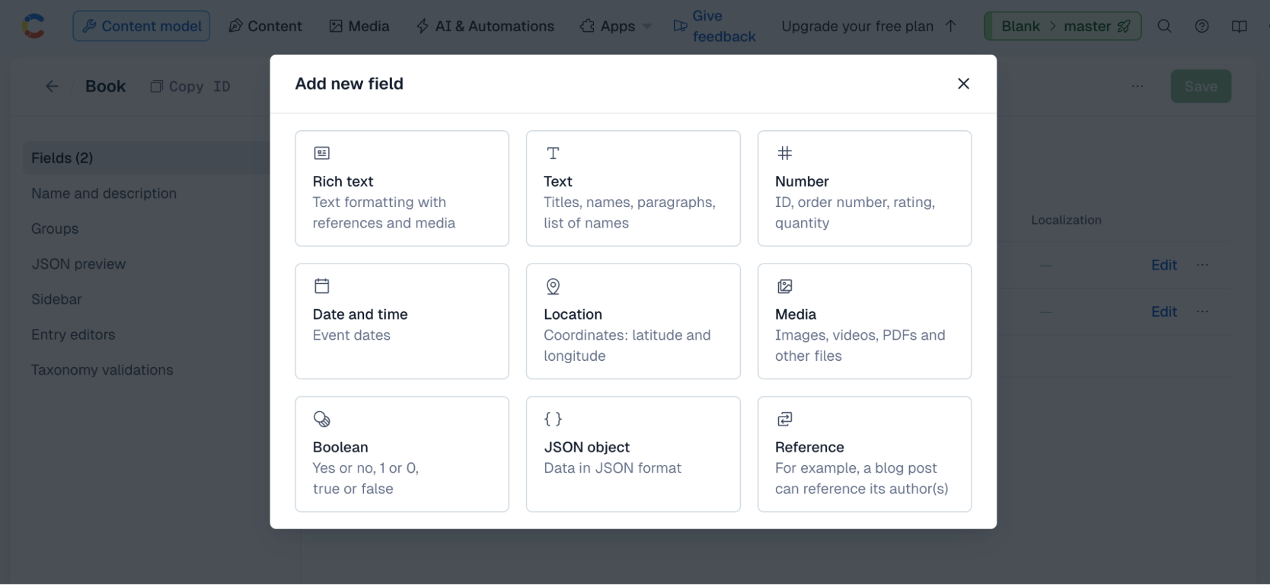
Task: Click the Give feedback link
Action: [714, 26]
